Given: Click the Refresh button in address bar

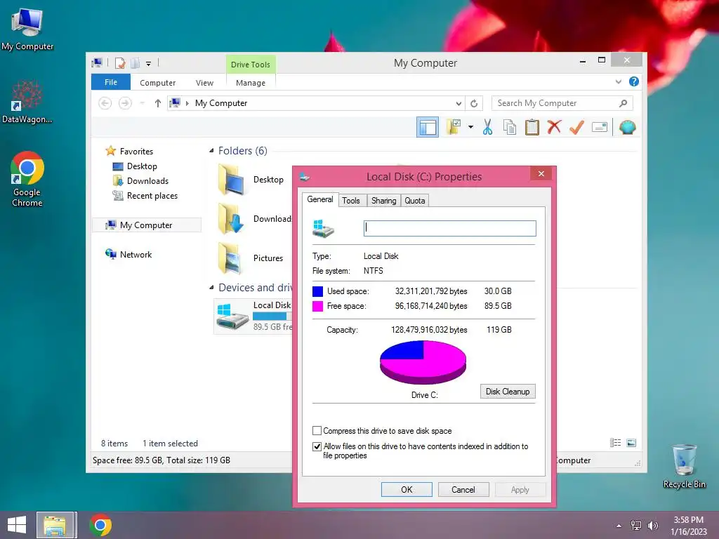Looking at the screenshot, I should tap(474, 104).
